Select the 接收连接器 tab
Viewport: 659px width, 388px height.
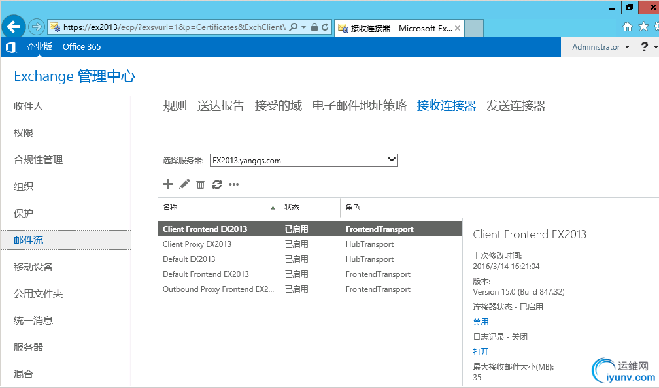point(447,105)
